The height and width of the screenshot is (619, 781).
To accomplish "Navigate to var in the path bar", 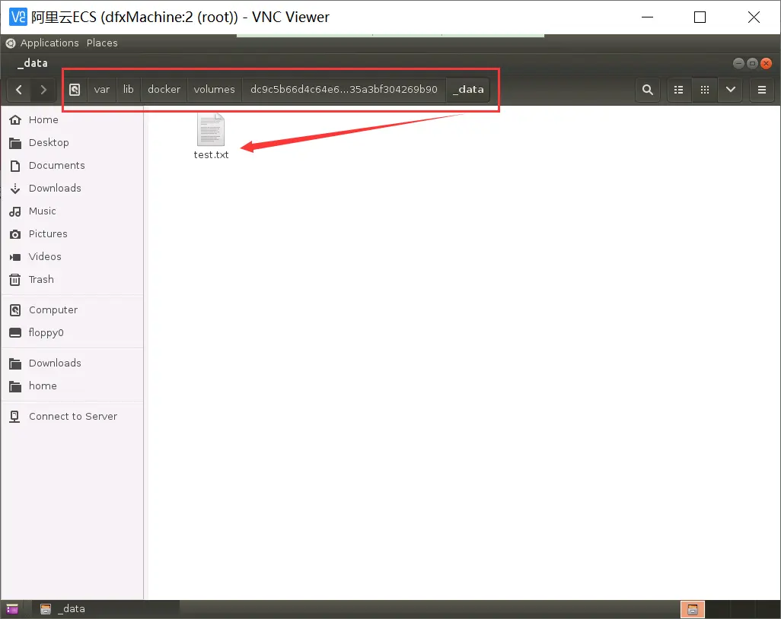I will coord(101,90).
